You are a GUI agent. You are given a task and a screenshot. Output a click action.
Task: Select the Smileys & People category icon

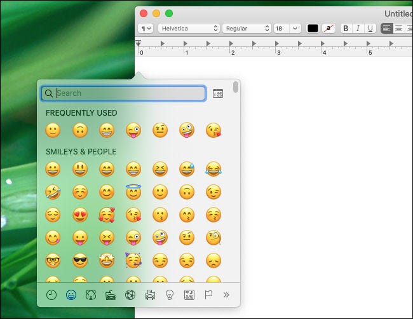coord(71,295)
